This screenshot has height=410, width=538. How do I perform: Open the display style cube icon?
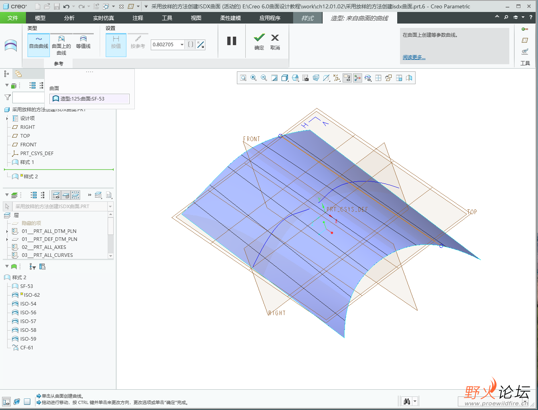tap(285, 78)
